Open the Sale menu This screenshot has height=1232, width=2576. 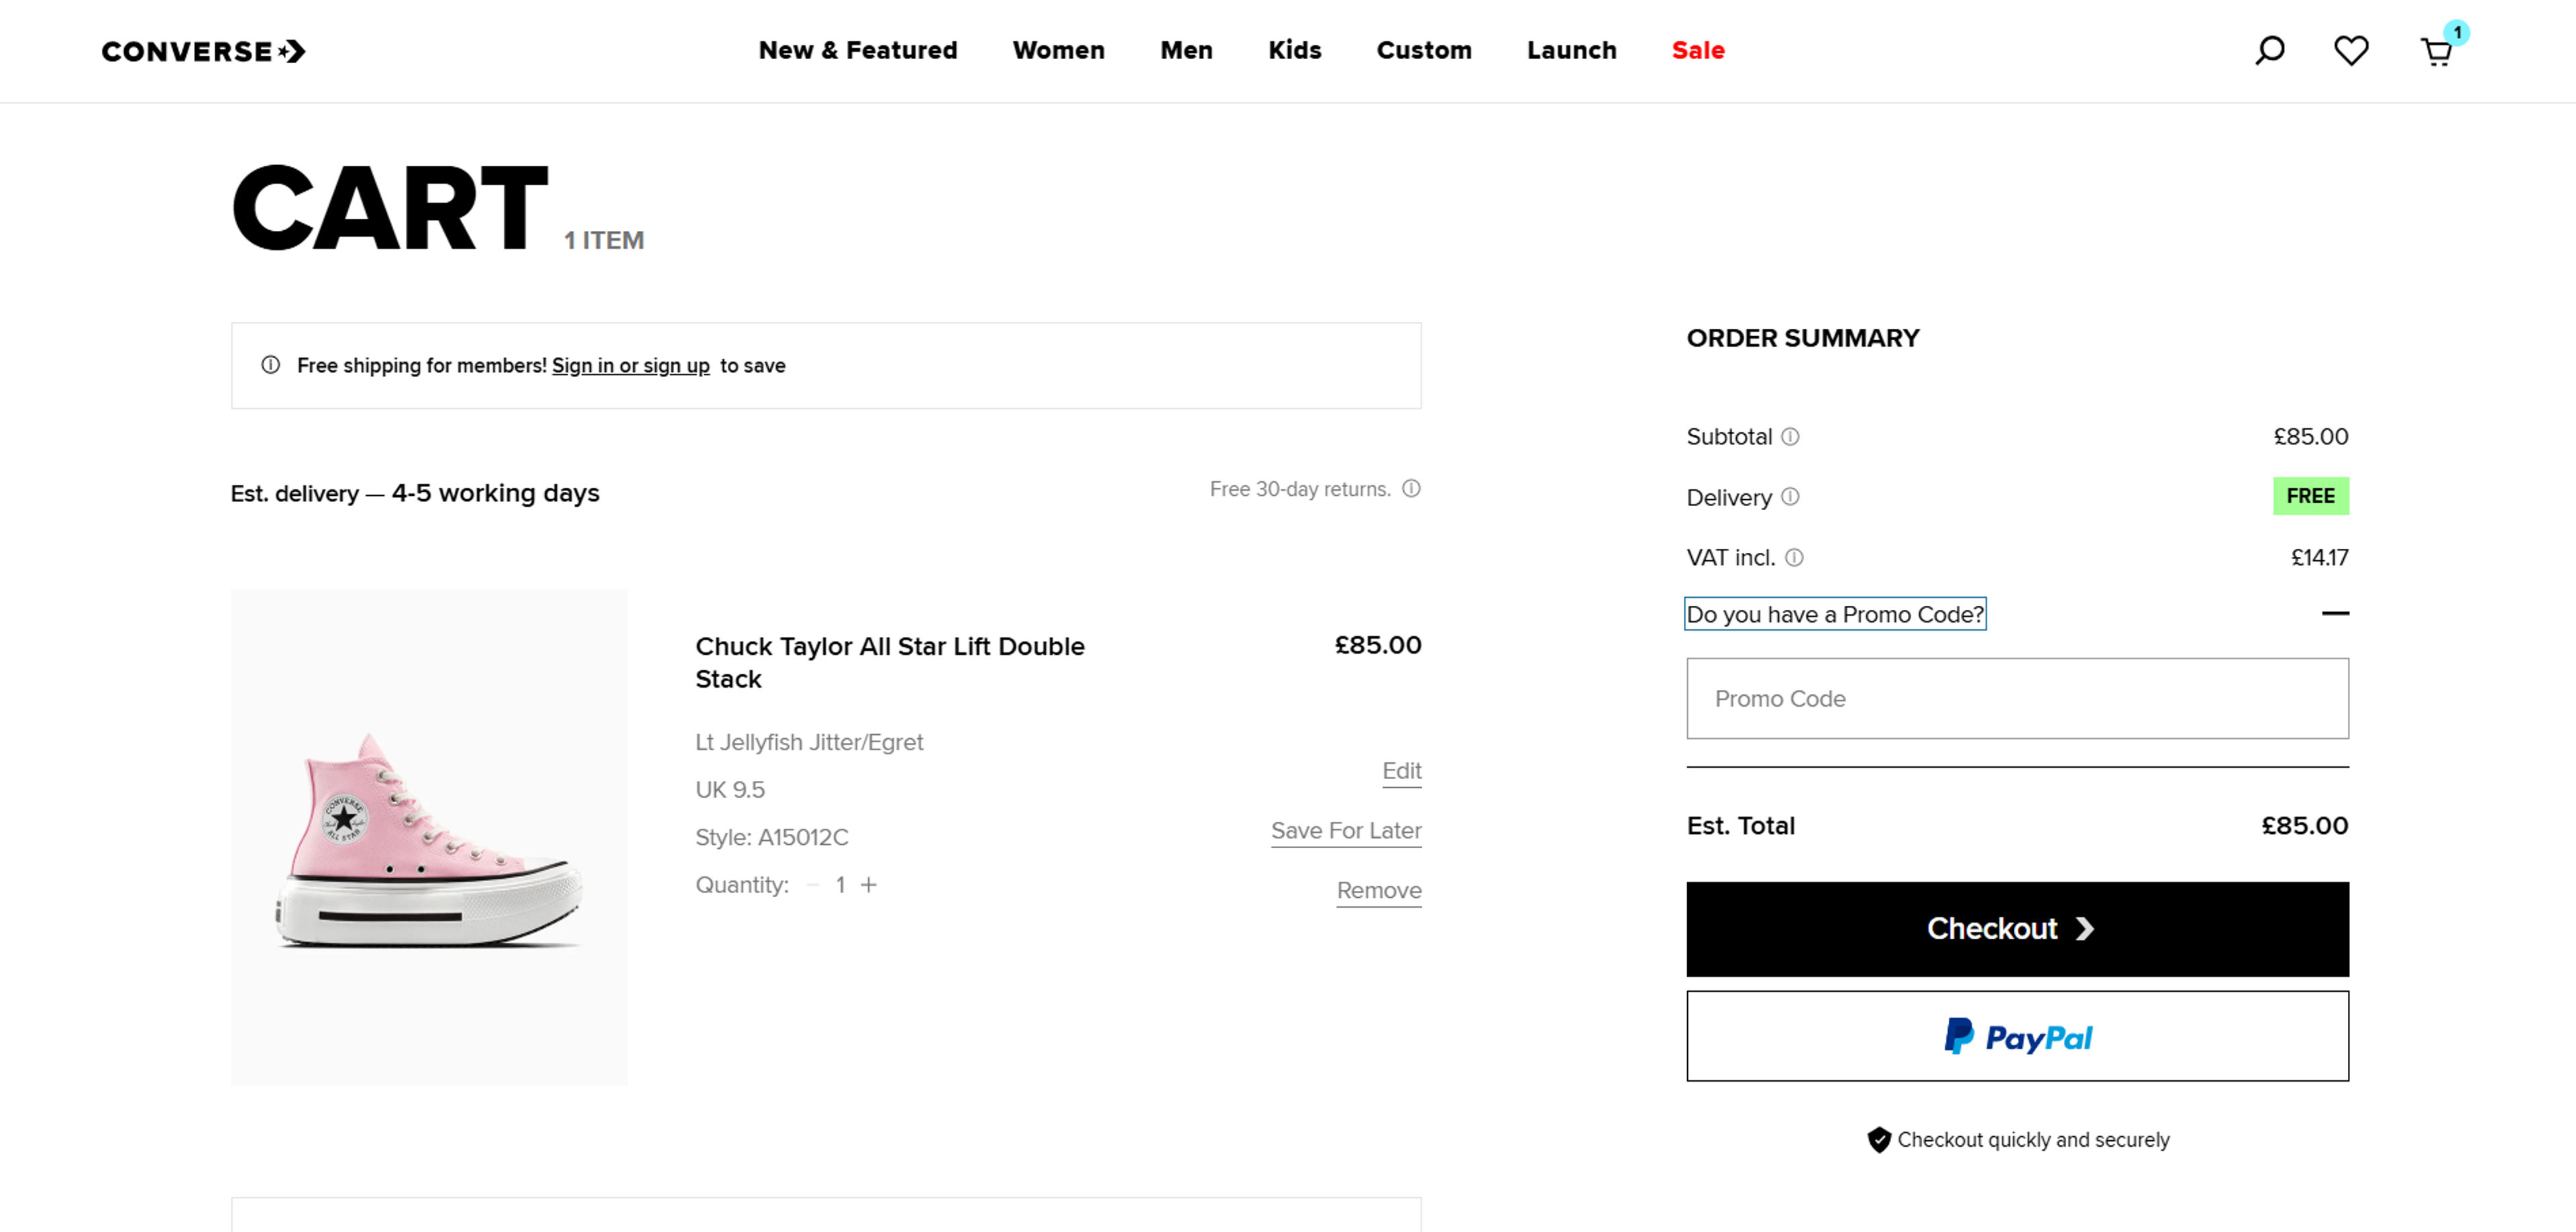[1698, 50]
